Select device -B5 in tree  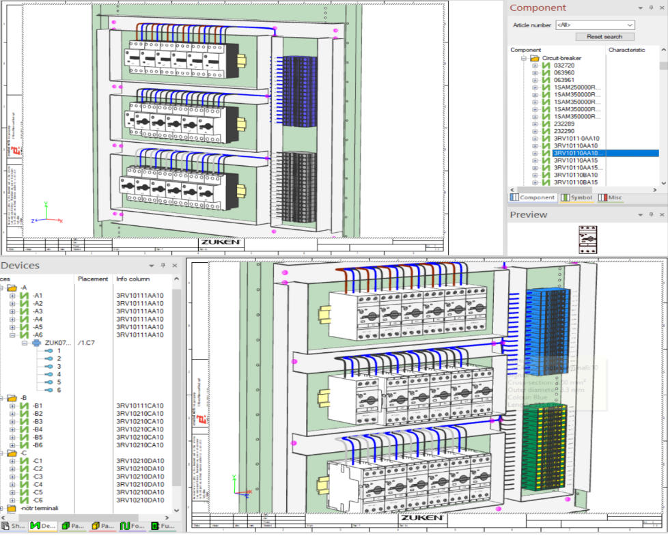(38, 437)
